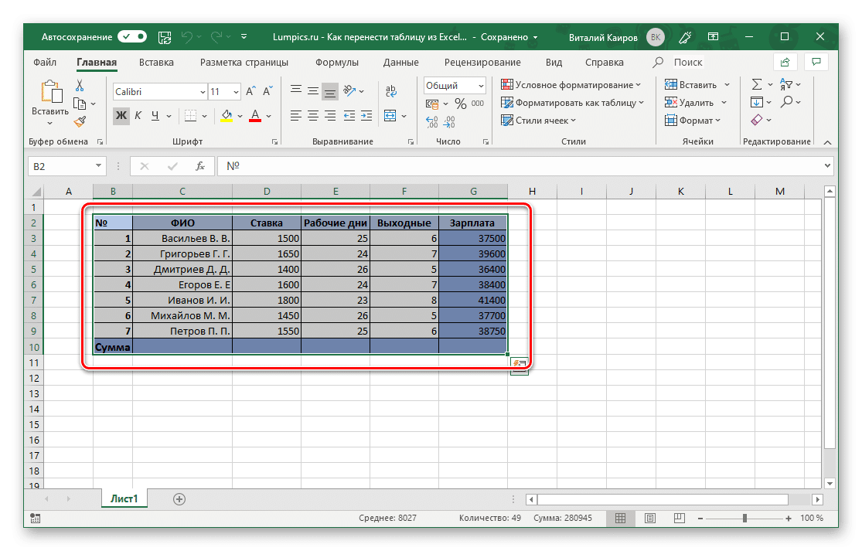Open the Общий number format dropdown
This screenshot has height=551, width=862.
482,85
